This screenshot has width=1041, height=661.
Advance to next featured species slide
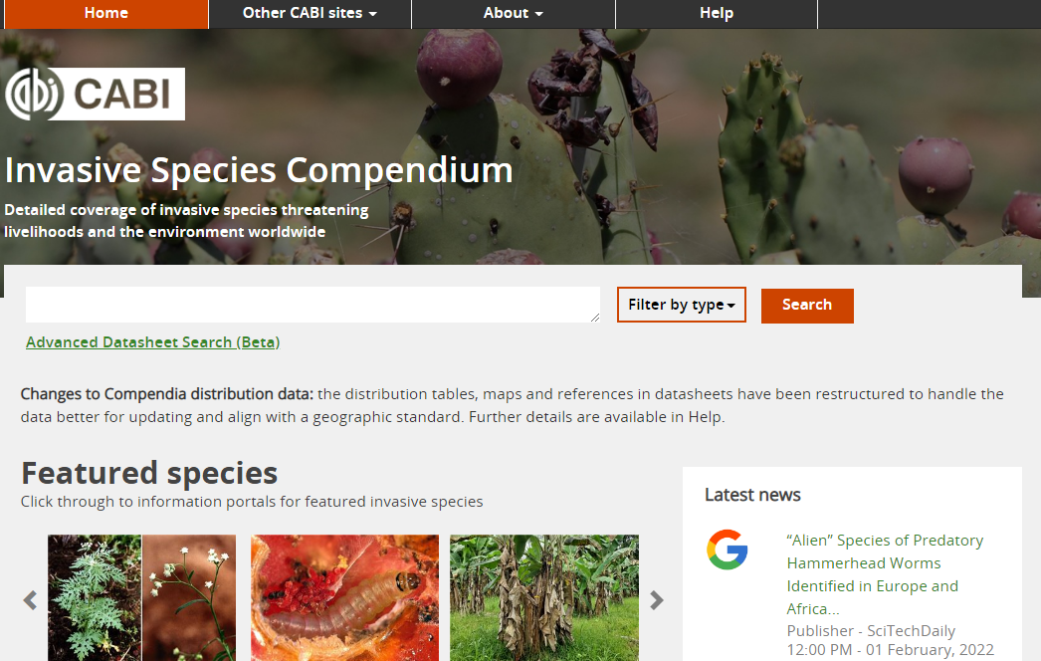click(x=656, y=600)
